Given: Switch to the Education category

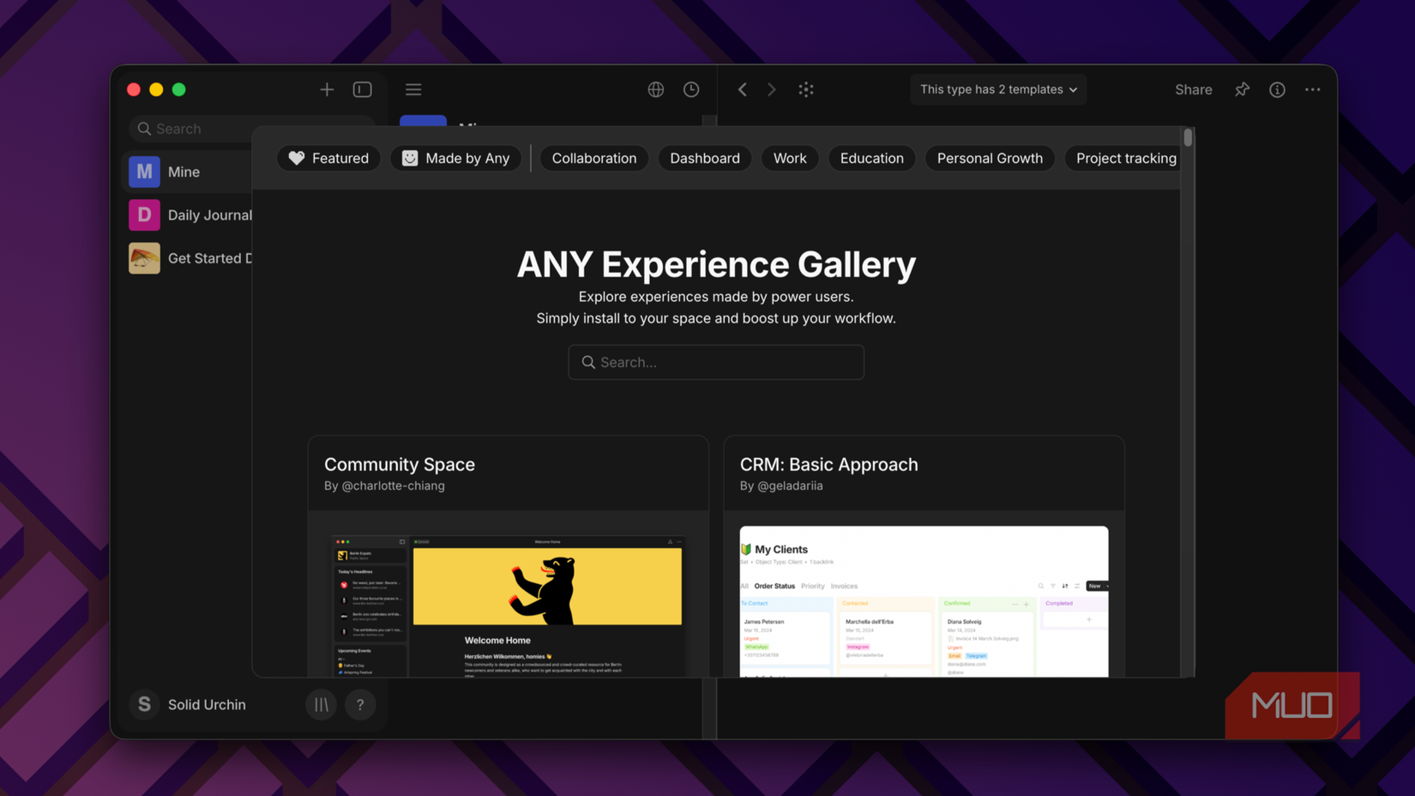Looking at the screenshot, I should [871, 158].
